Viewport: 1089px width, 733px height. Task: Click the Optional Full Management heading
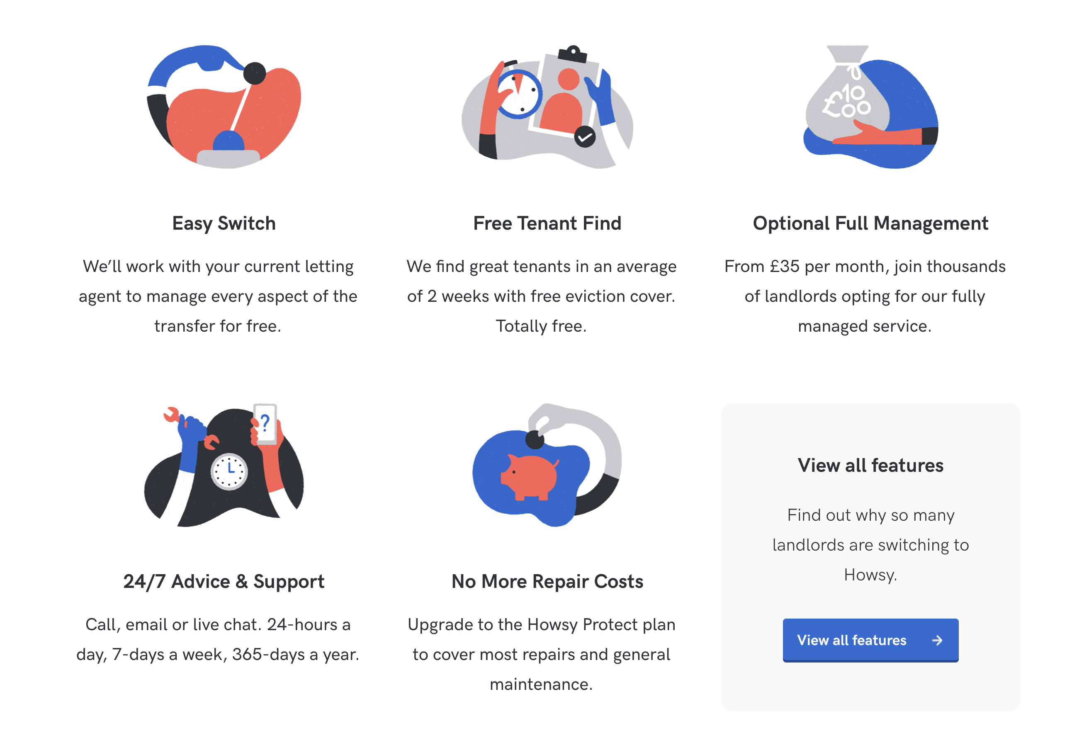pyautogui.click(x=870, y=223)
